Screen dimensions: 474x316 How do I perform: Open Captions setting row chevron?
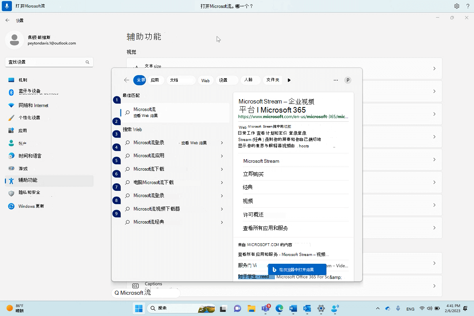434,286
